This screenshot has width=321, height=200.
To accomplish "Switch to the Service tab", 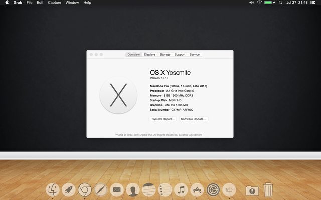I will 195,54.
